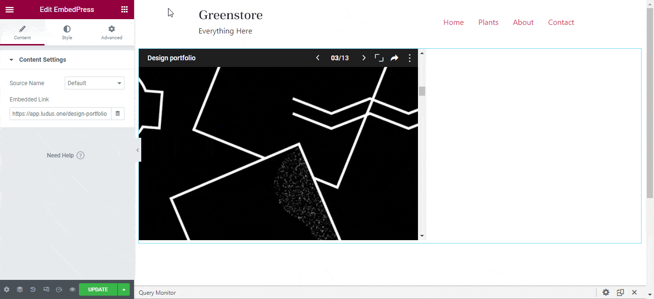This screenshot has width=654, height=299.
Task: Close the Query Monitor bar
Action: [634, 292]
